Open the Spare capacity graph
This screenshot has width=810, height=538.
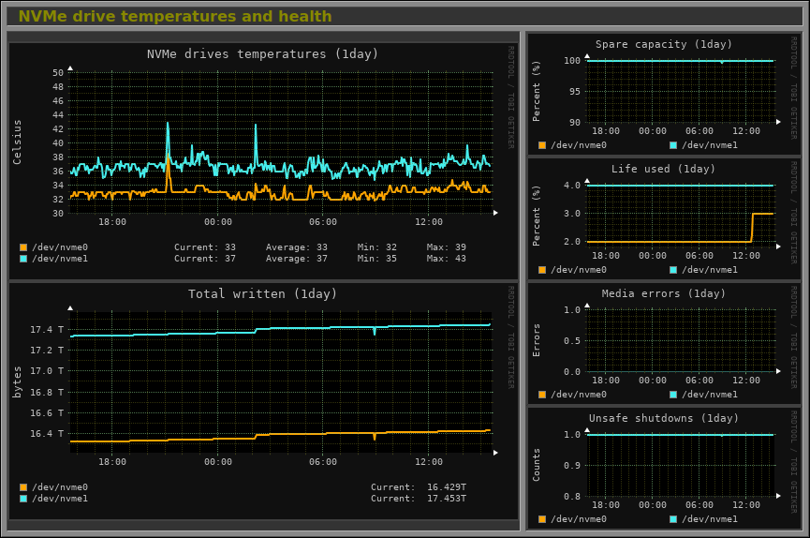664,94
